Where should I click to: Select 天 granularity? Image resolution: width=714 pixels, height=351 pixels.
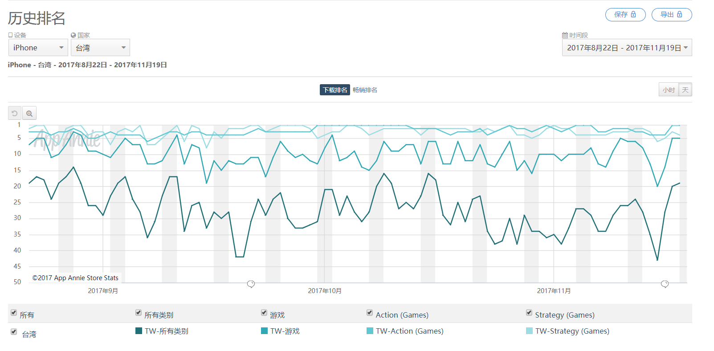[685, 90]
